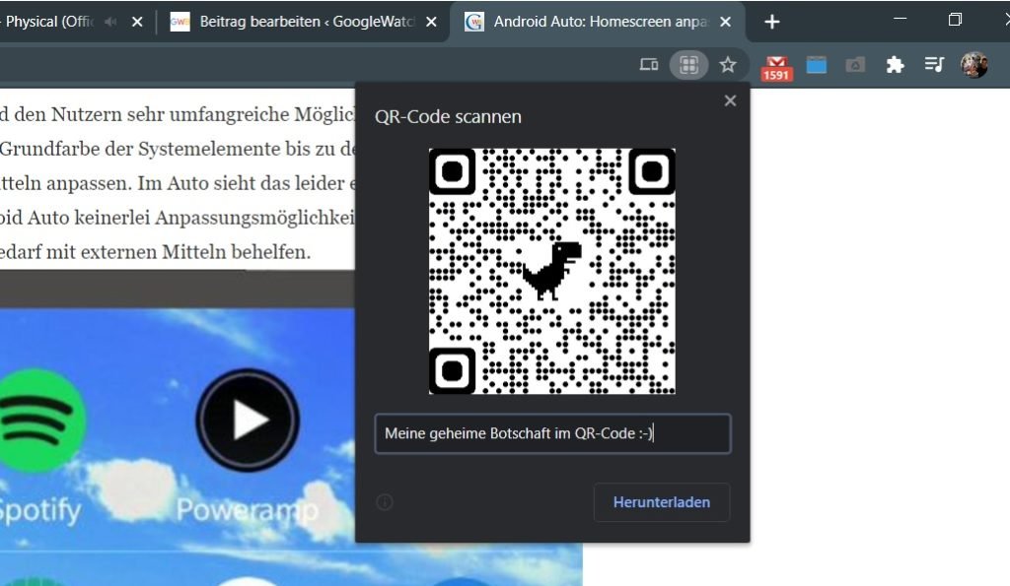1010x586 pixels.
Task: Switch to the Beitrag bearbeiten GoogleWatch tab
Action: pyautogui.click(x=296, y=20)
